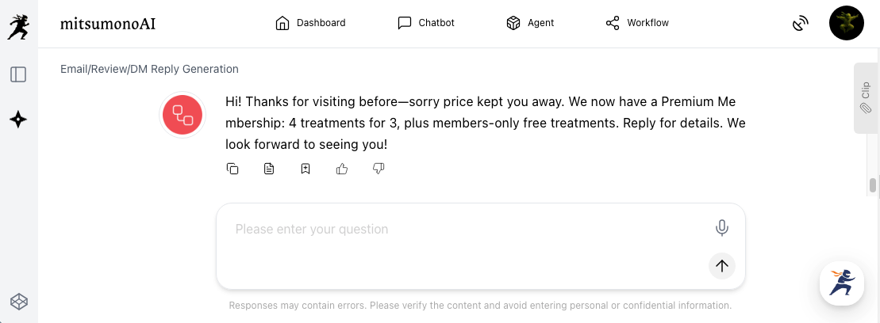The width and height of the screenshot is (880, 323).
Task: Toggle the sidebar panel icon
Action: [x=18, y=74]
